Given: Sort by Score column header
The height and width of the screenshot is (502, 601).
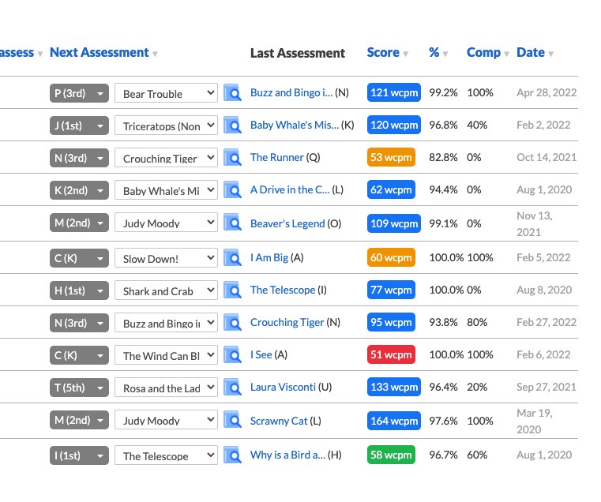Looking at the screenshot, I should (x=387, y=53).
